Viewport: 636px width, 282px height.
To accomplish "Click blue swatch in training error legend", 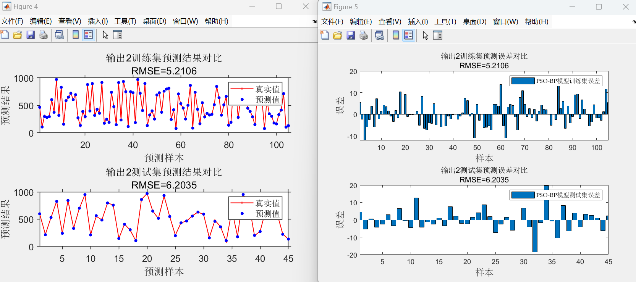I will click(x=523, y=81).
